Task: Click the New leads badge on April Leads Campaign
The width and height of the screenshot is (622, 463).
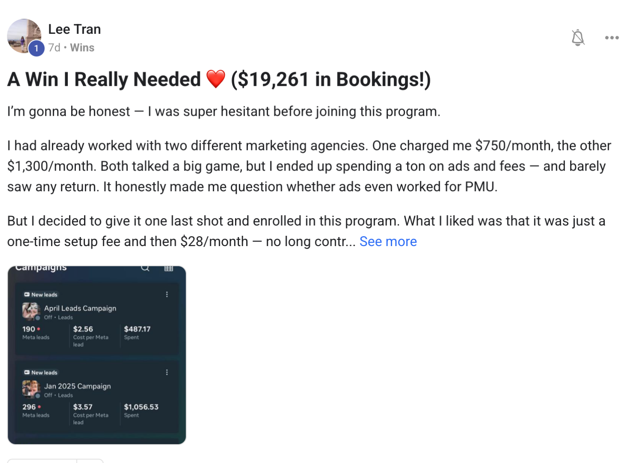Action: [41, 295]
